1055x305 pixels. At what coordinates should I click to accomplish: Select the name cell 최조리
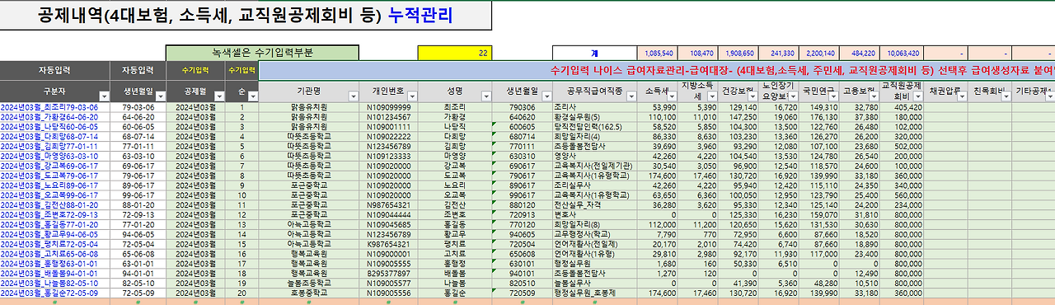pyautogui.click(x=456, y=107)
